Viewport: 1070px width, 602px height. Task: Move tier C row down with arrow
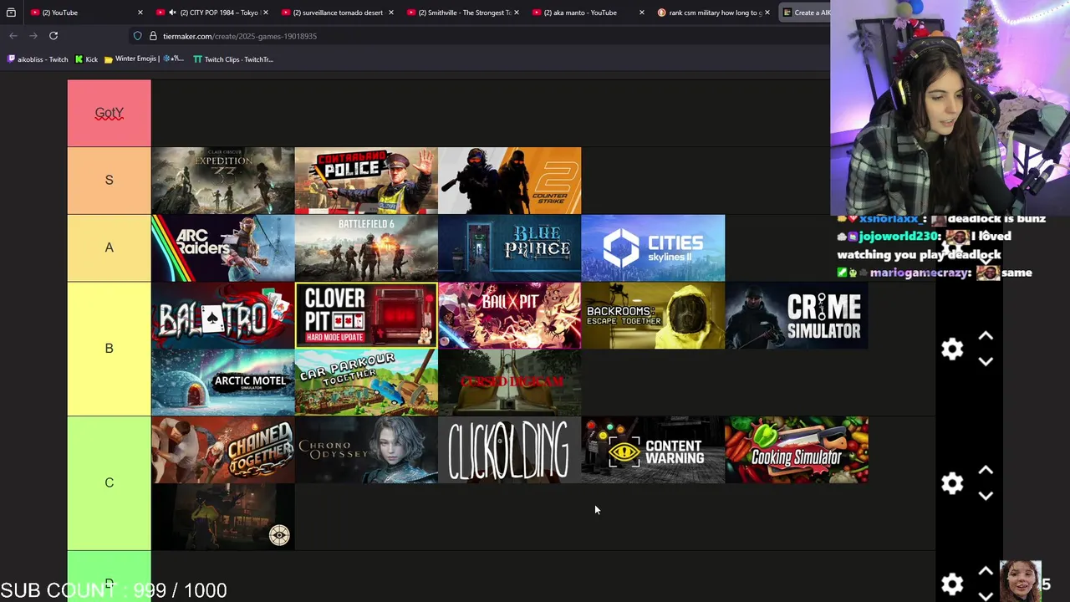pyautogui.click(x=986, y=496)
